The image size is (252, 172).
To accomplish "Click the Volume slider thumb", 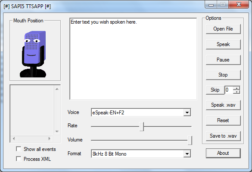I will [190, 140].
